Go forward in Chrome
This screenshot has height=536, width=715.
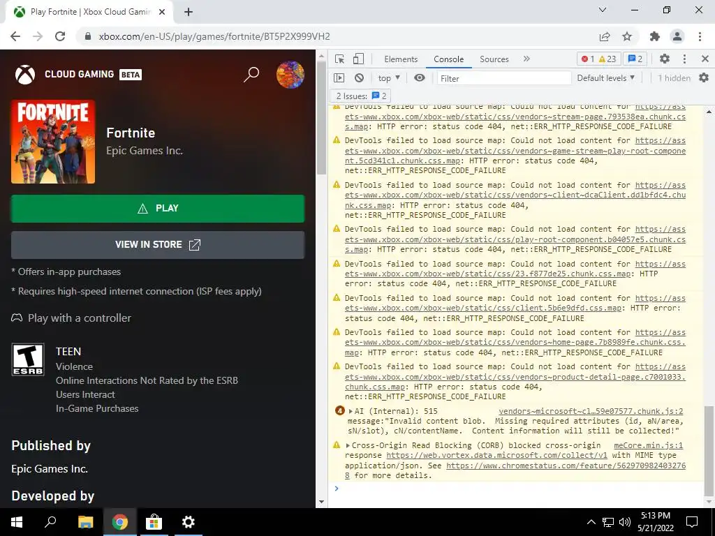pyautogui.click(x=38, y=36)
